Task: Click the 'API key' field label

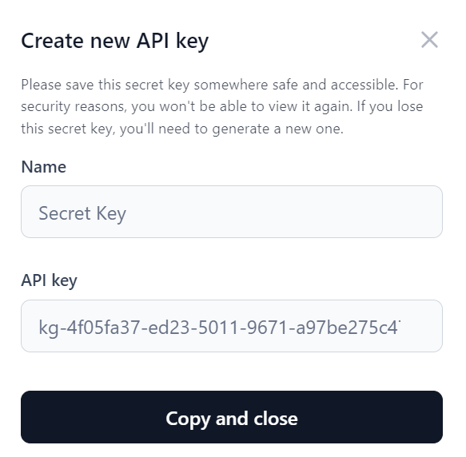Action: point(49,280)
